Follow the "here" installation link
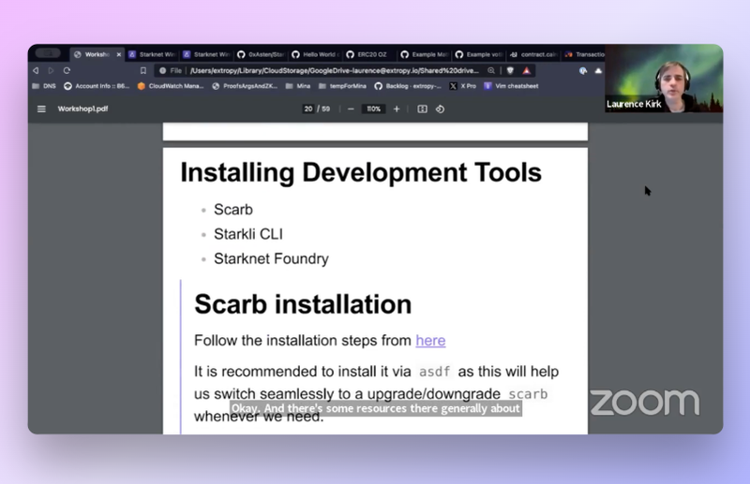This screenshot has height=484, width=750. 430,341
